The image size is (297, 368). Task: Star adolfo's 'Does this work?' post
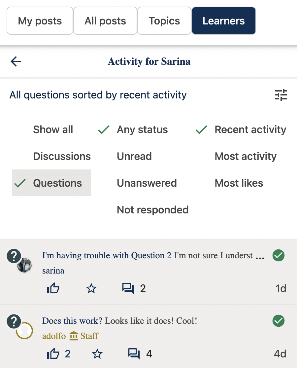(97, 354)
